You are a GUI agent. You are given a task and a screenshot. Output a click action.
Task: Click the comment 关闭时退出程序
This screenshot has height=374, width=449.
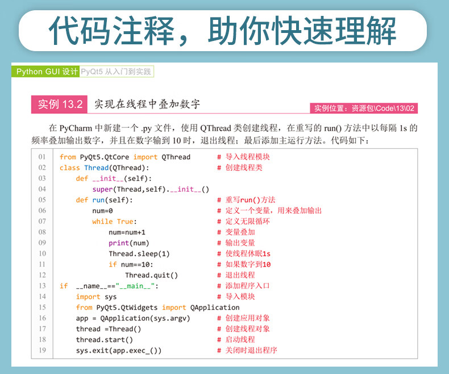coord(251,350)
